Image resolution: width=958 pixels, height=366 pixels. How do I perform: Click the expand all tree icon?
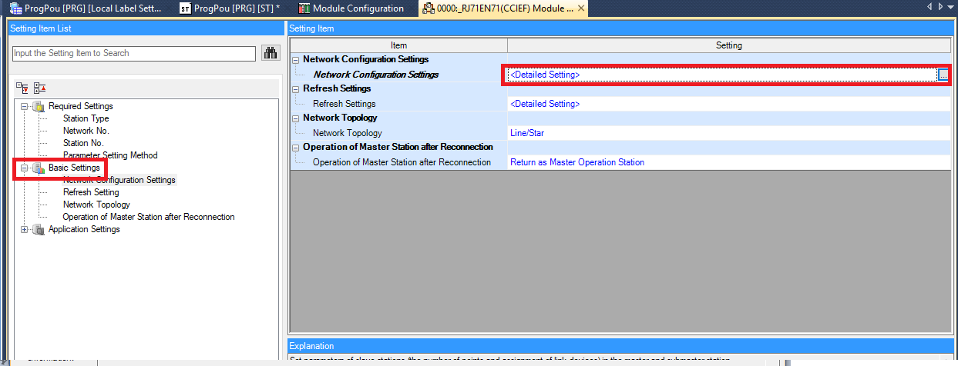click(22, 88)
